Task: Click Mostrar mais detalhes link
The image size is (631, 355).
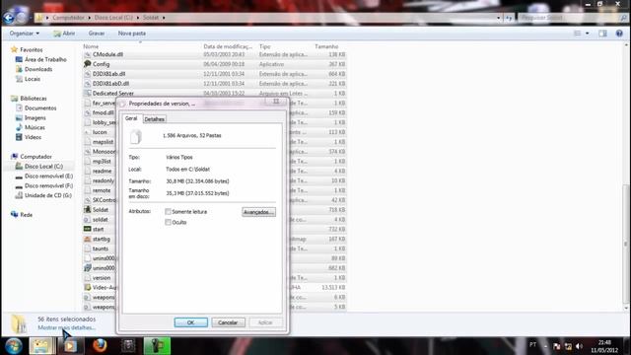Action: [66, 327]
